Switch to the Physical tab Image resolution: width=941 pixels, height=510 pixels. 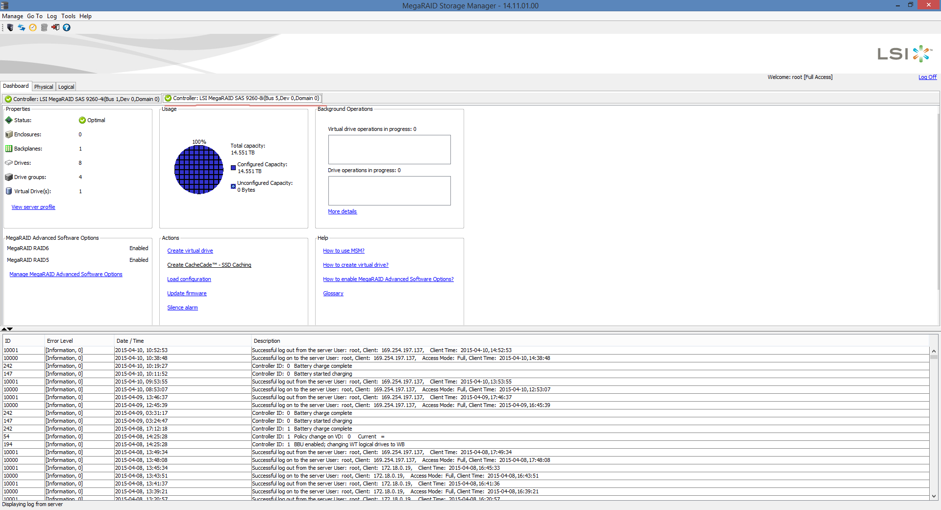click(44, 87)
